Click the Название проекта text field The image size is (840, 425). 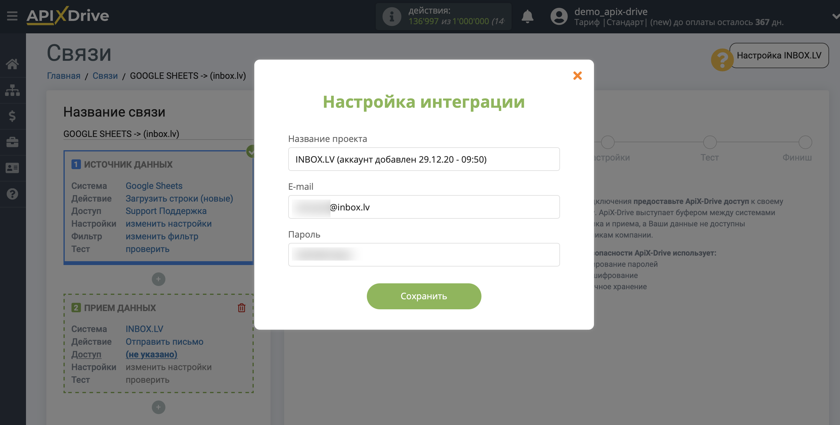click(424, 159)
